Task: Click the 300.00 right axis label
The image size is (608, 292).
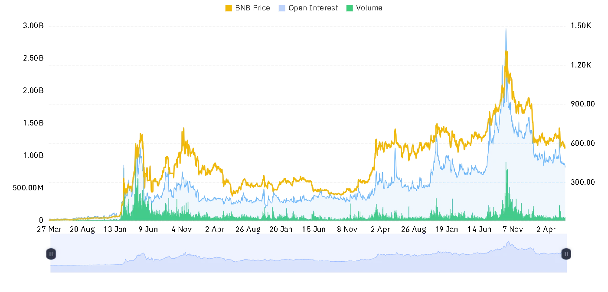Action: 583,182
